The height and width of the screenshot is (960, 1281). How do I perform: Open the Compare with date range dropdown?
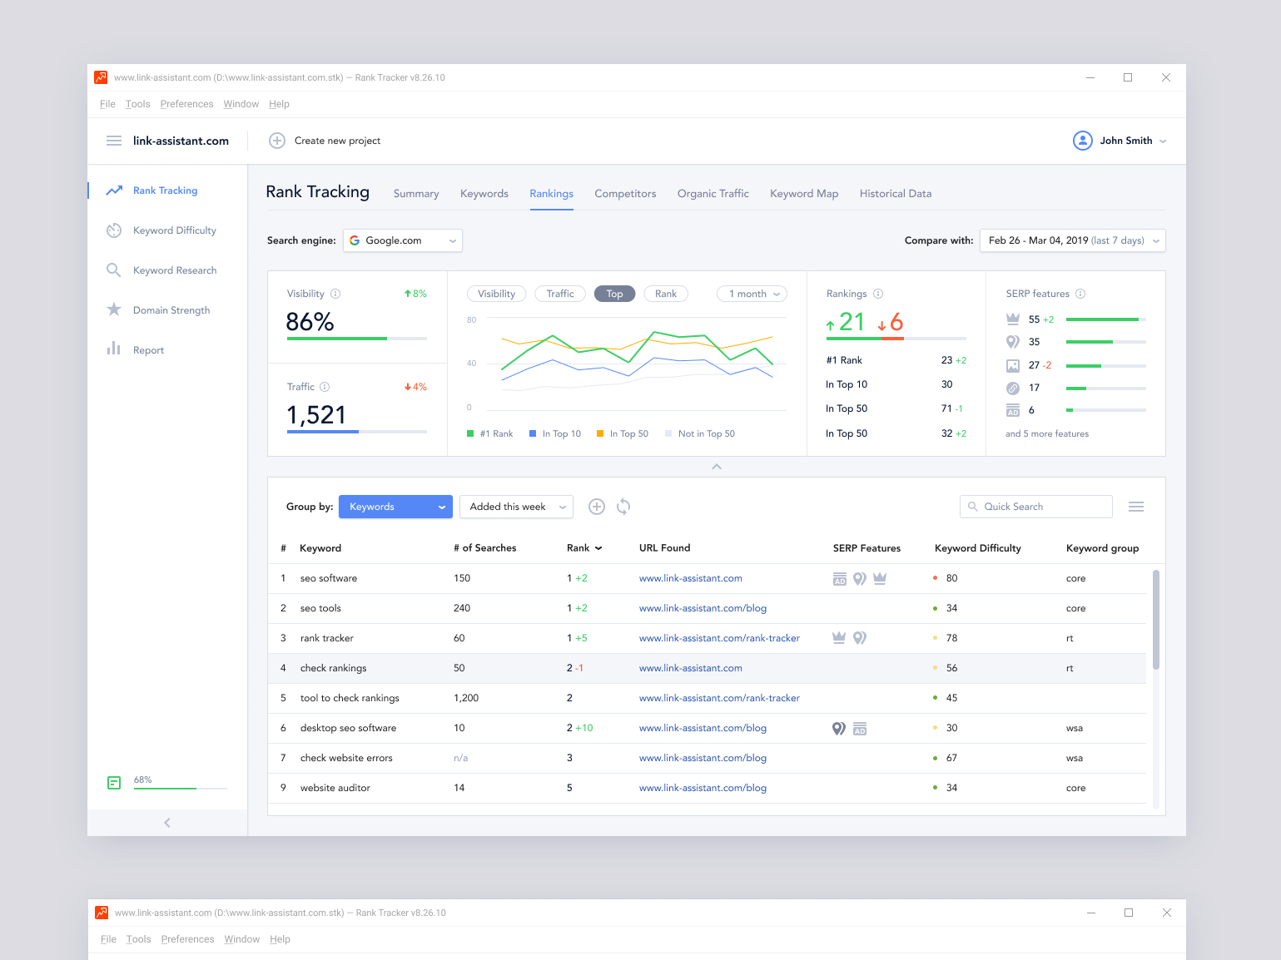(1073, 240)
